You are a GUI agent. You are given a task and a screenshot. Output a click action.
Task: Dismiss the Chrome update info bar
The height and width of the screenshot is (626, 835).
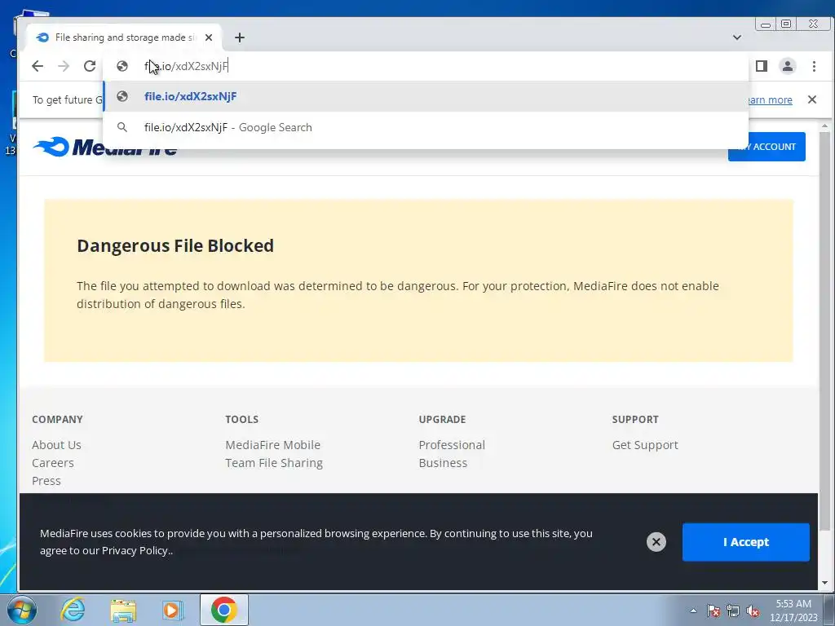pos(812,99)
